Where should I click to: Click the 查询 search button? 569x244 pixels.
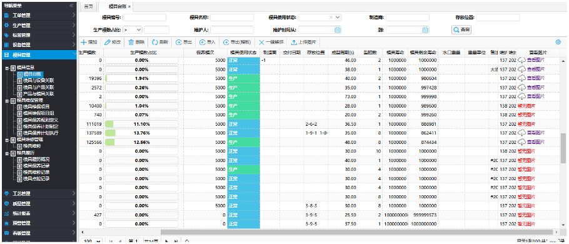point(461,30)
